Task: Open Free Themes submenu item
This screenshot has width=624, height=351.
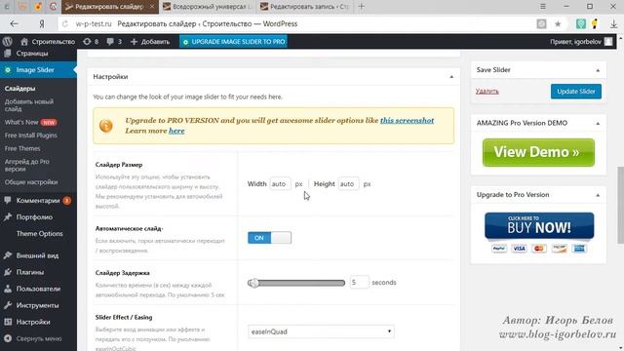Action: pos(22,148)
